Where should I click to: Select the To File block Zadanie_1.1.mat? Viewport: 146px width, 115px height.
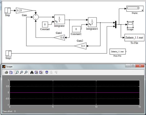pyautogui.click(x=135, y=38)
